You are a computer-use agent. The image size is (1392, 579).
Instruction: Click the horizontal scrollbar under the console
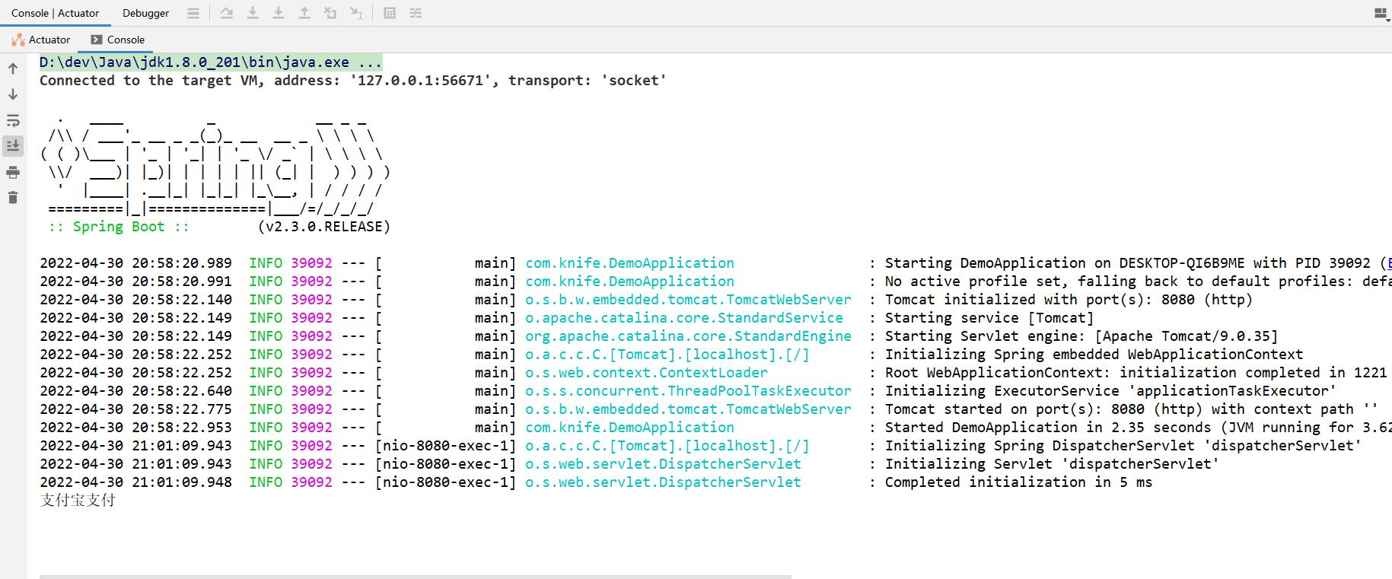tap(416, 577)
